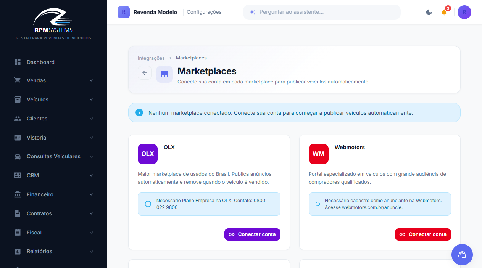
Task: Click the Webmotors WM logo tile
Action: pos(319,154)
